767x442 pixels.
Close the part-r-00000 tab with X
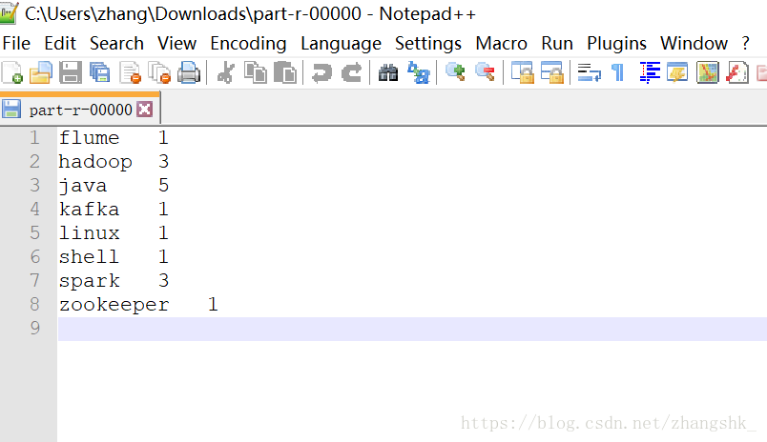144,109
